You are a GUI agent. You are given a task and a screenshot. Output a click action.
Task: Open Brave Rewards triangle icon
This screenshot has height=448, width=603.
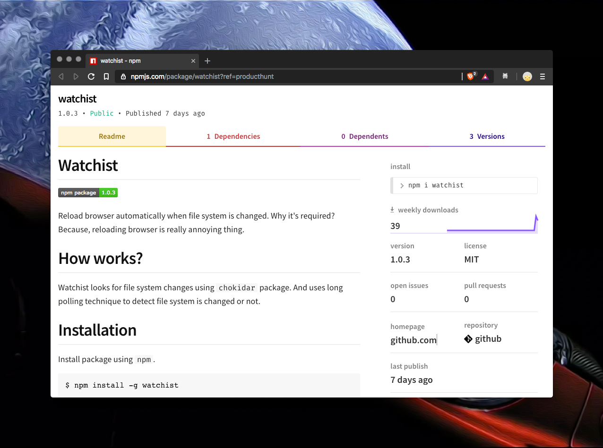(x=485, y=76)
